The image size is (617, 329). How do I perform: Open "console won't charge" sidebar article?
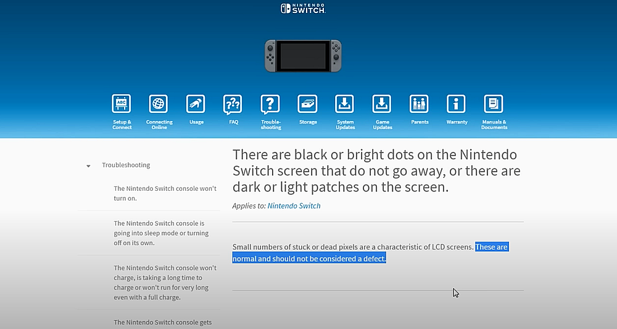(165, 283)
